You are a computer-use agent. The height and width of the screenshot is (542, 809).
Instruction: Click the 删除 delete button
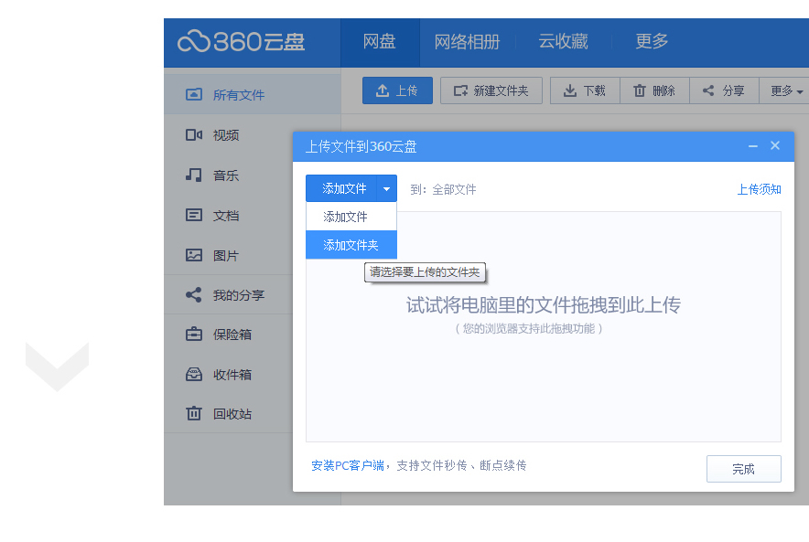click(x=654, y=90)
